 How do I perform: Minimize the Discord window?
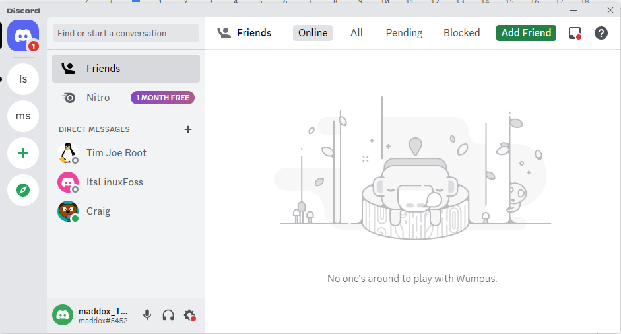tap(573, 10)
